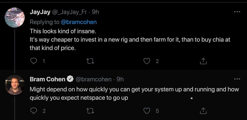Open more options on JayJay's tweet
The image size is (247, 120).
click(x=237, y=12)
